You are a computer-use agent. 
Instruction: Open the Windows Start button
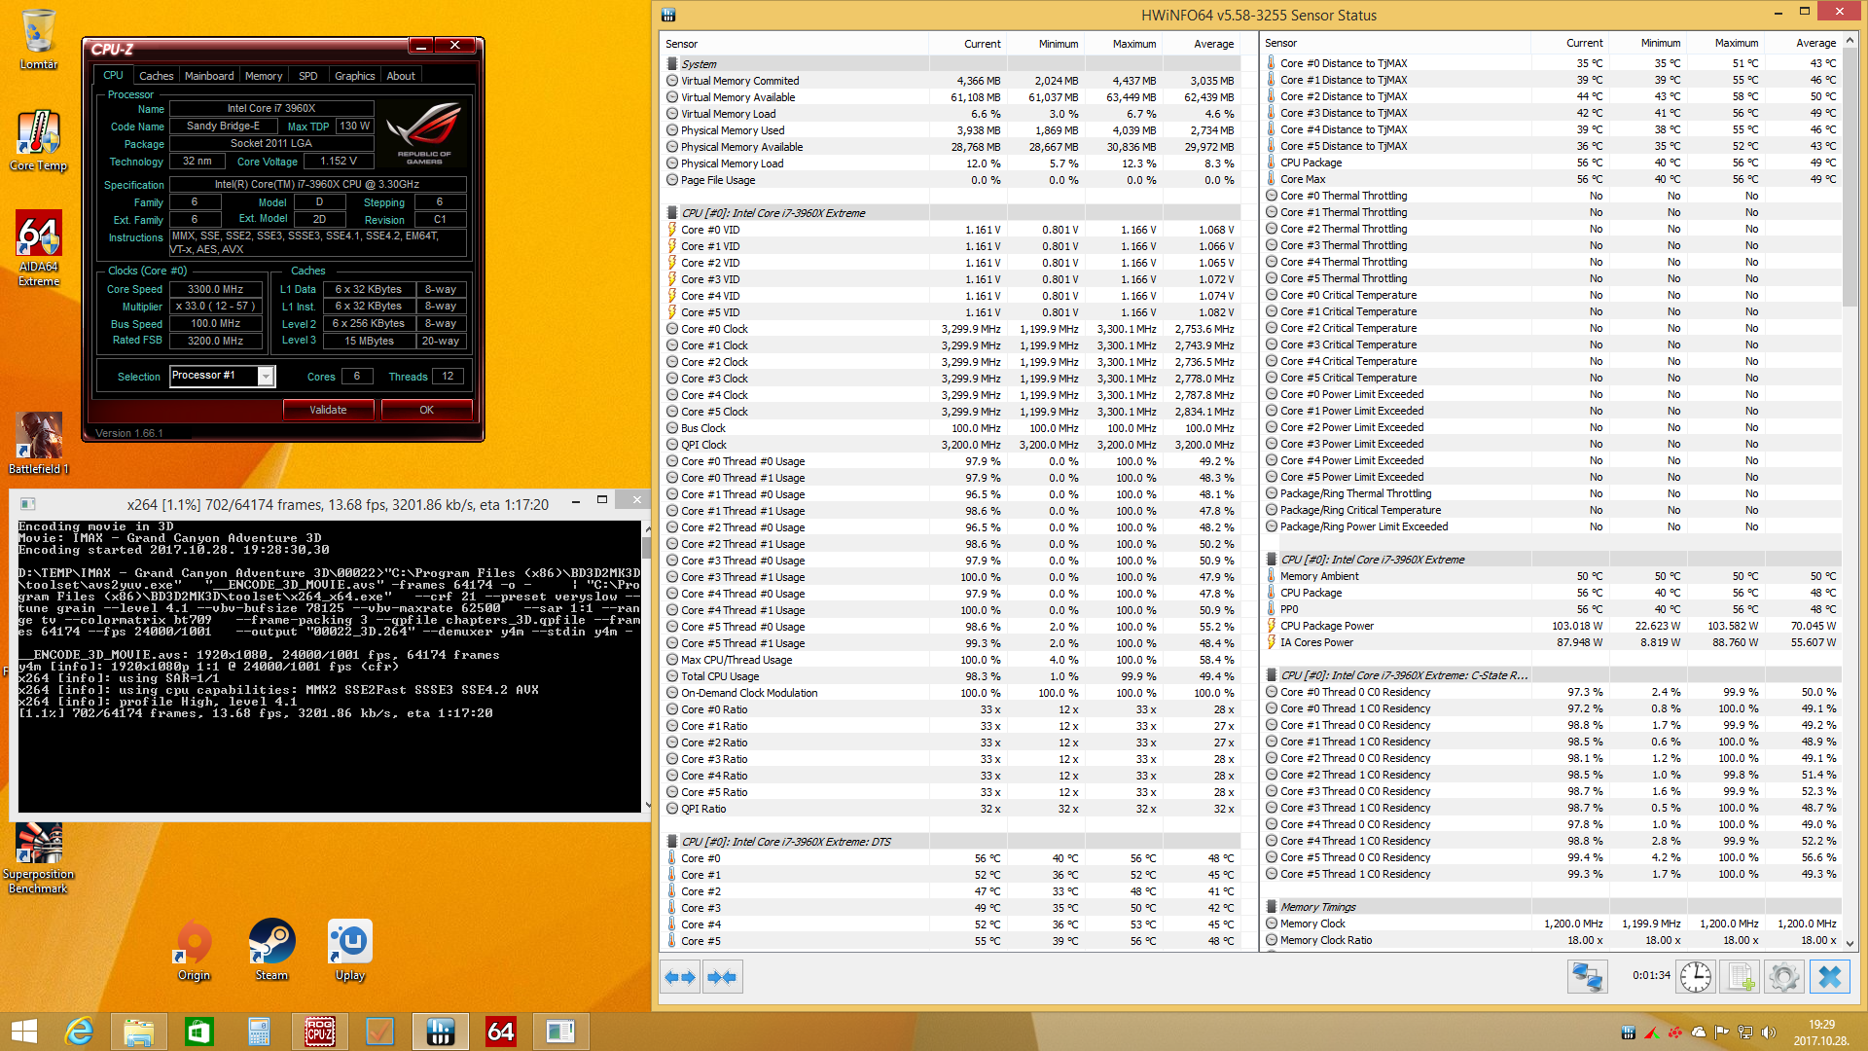point(23,1032)
